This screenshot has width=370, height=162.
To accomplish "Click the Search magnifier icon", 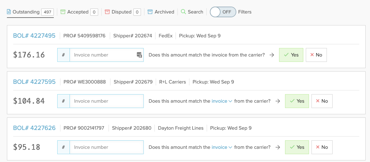I will click(x=183, y=12).
